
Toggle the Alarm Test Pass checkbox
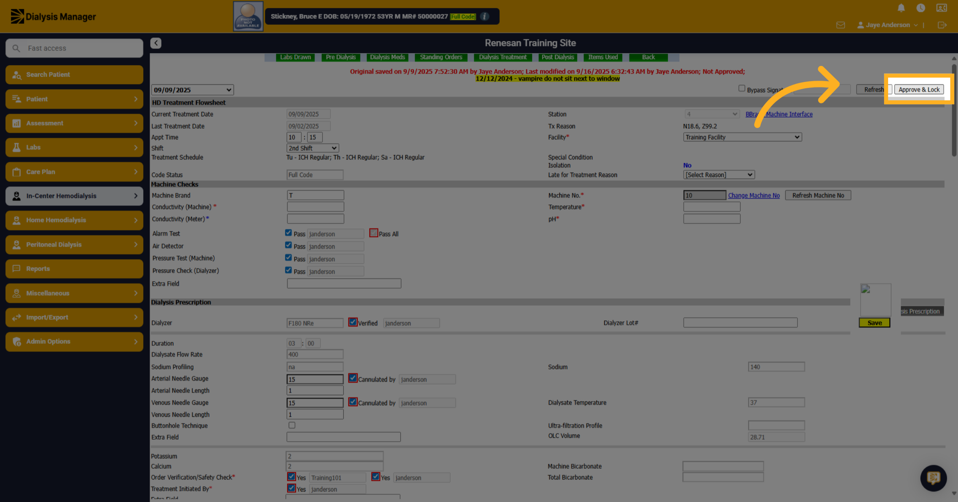coord(288,232)
